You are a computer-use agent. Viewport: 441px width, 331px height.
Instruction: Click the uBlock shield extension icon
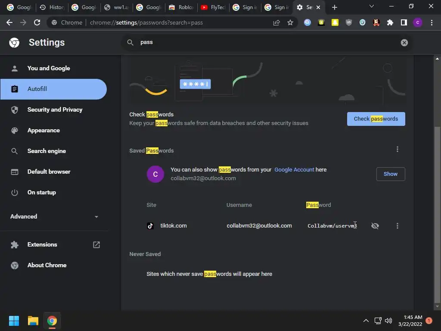tap(349, 22)
